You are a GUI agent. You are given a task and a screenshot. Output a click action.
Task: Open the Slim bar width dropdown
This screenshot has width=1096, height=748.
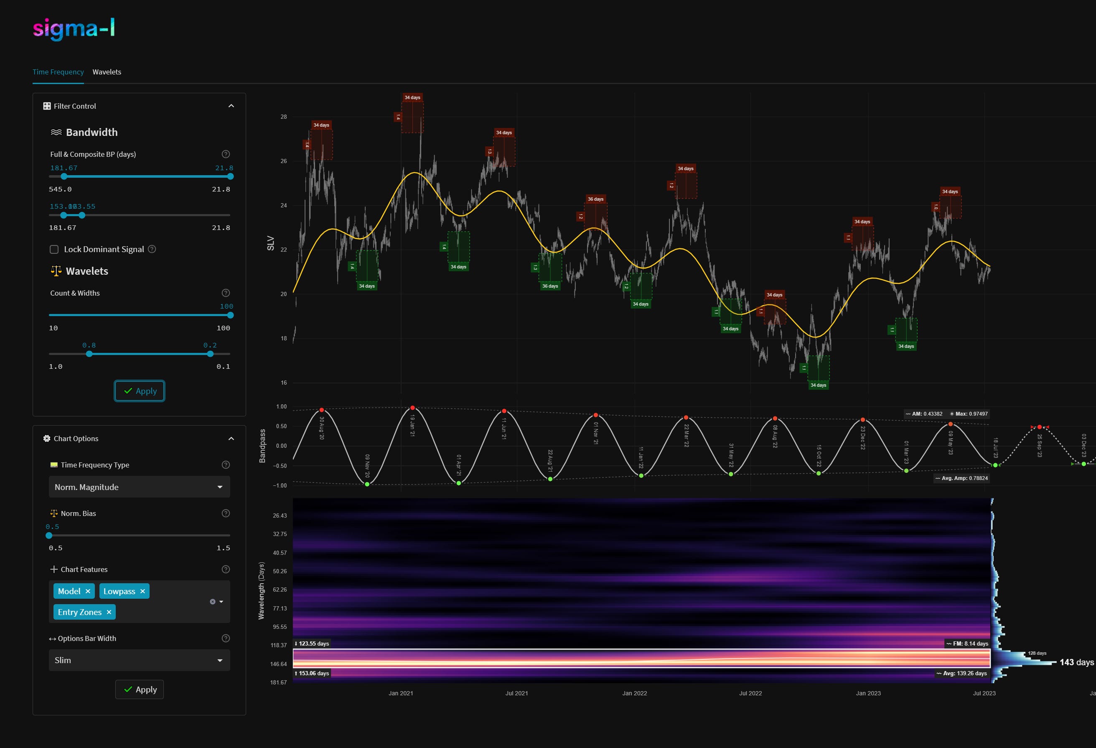[x=139, y=660]
